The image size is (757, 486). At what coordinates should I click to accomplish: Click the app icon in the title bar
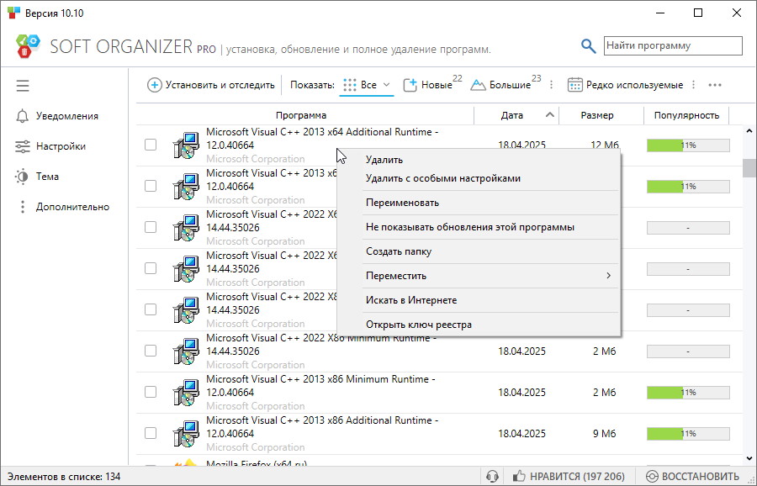tap(14, 13)
